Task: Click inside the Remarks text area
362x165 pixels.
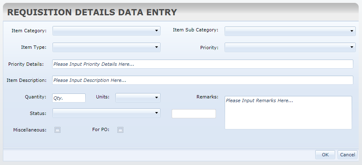Action: [x=288, y=112]
